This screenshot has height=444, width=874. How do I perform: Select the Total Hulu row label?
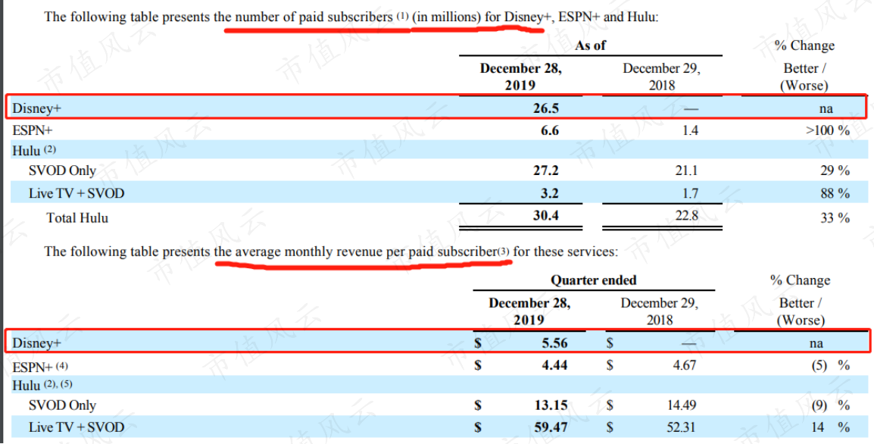[x=77, y=217]
